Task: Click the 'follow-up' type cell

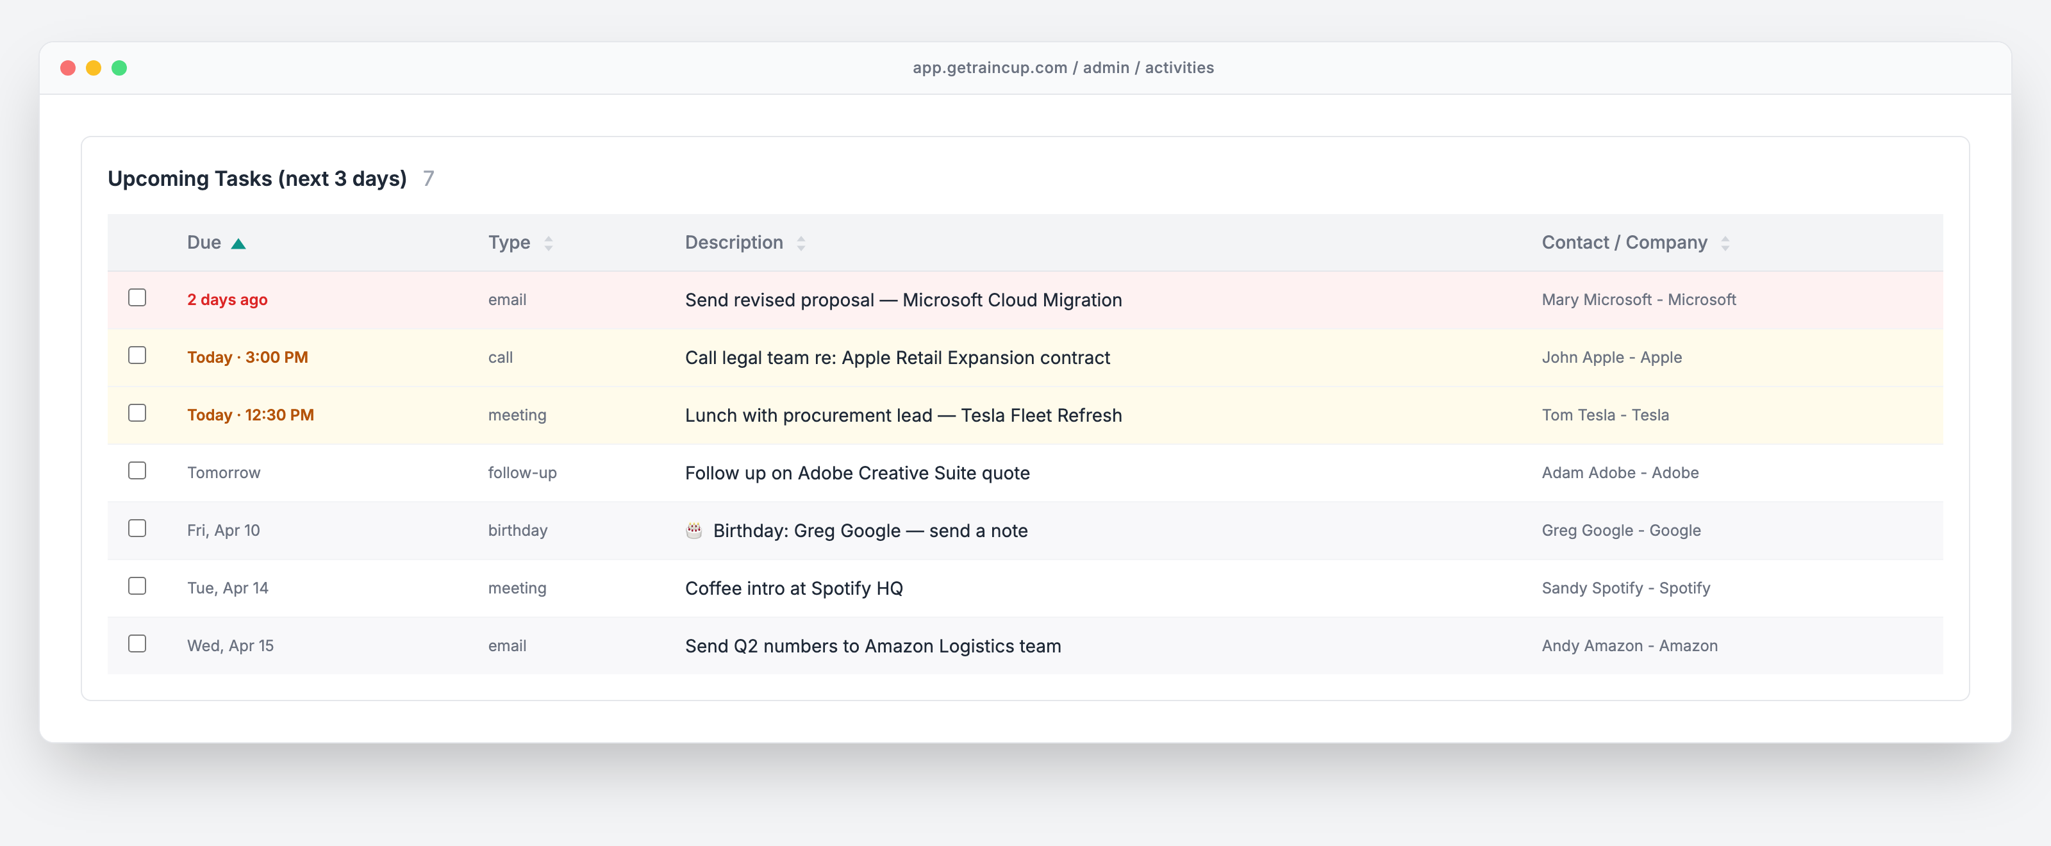Action: coord(522,473)
